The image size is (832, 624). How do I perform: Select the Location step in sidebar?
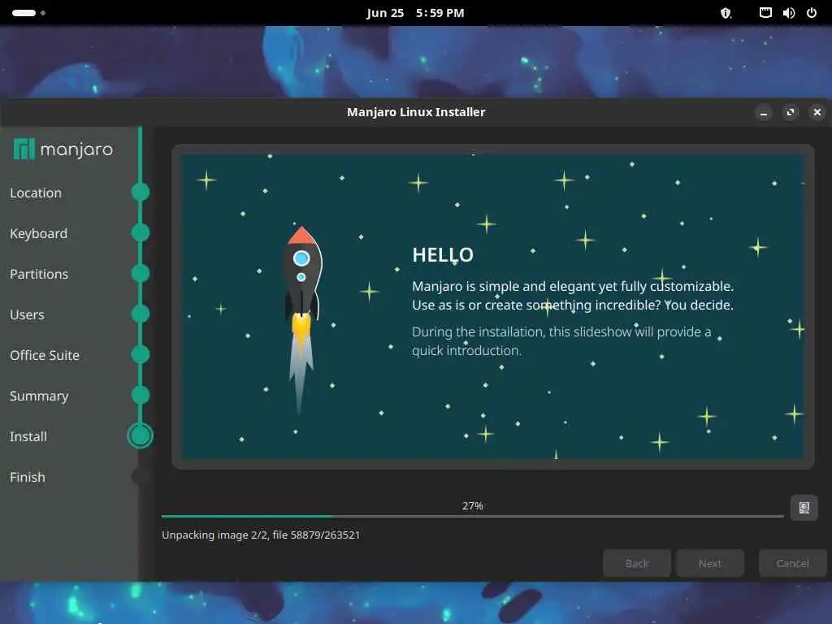click(x=36, y=193)
